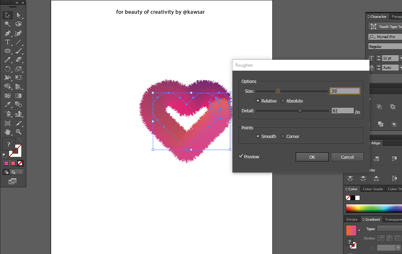This screenshot has height=254, width=402.
Task: Open the Change Screen Mode button
Action: coord(12,181)
